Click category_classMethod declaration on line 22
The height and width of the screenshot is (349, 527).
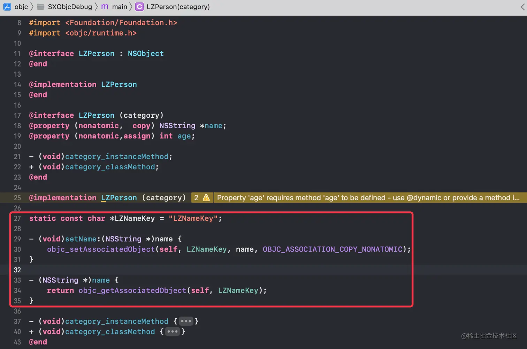110,167
